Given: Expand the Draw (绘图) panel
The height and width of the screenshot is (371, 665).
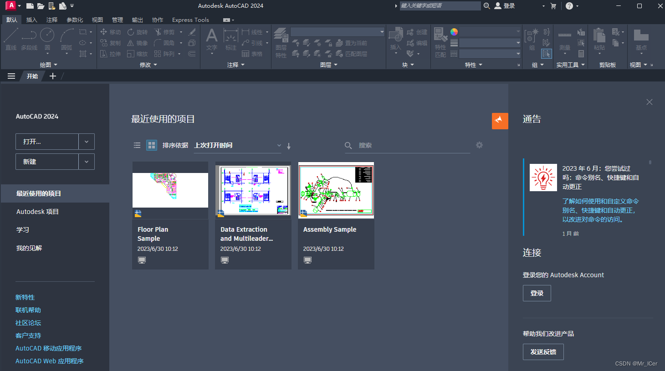Looking at the screenshot, I should (x=48, y=65).
